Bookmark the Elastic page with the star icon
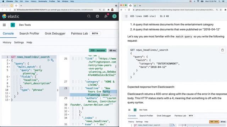Screen dimensions: 227x127 (x=104, y=10)
